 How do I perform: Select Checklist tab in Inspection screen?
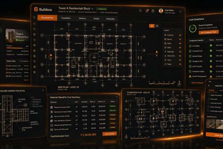click(x=211, y=90)
